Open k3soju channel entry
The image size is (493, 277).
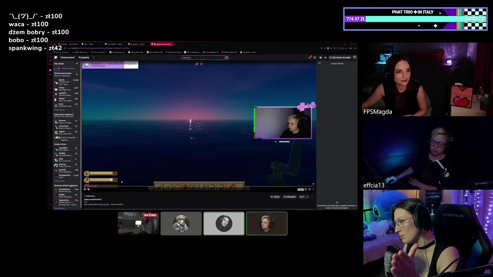tap(66, 89)
